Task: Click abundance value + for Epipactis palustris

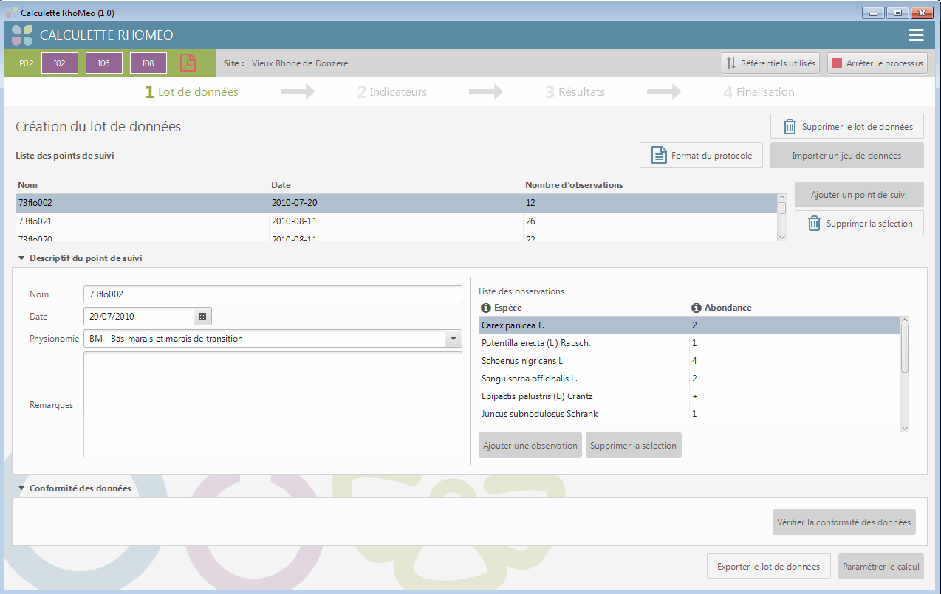Action: pyautogui.click(x=694, y=396)
